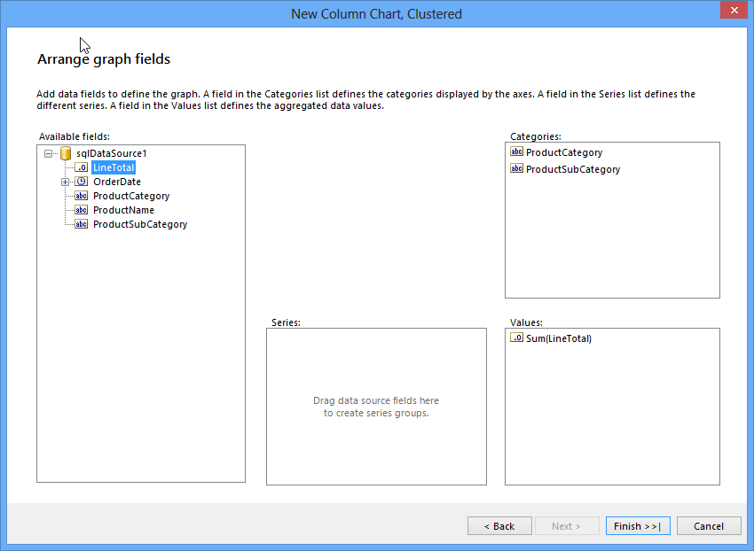
Task: Click the abc icon of ProductCategory in Categories
Action: 516,152
